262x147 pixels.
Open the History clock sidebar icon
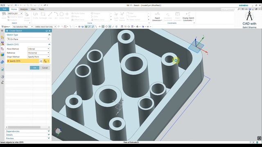2,77
